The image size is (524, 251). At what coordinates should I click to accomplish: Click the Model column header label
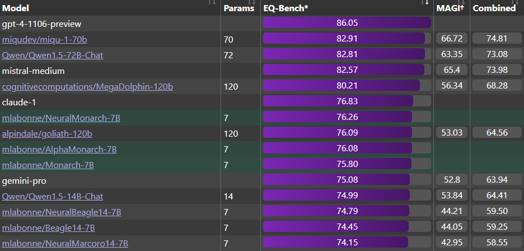16,8
